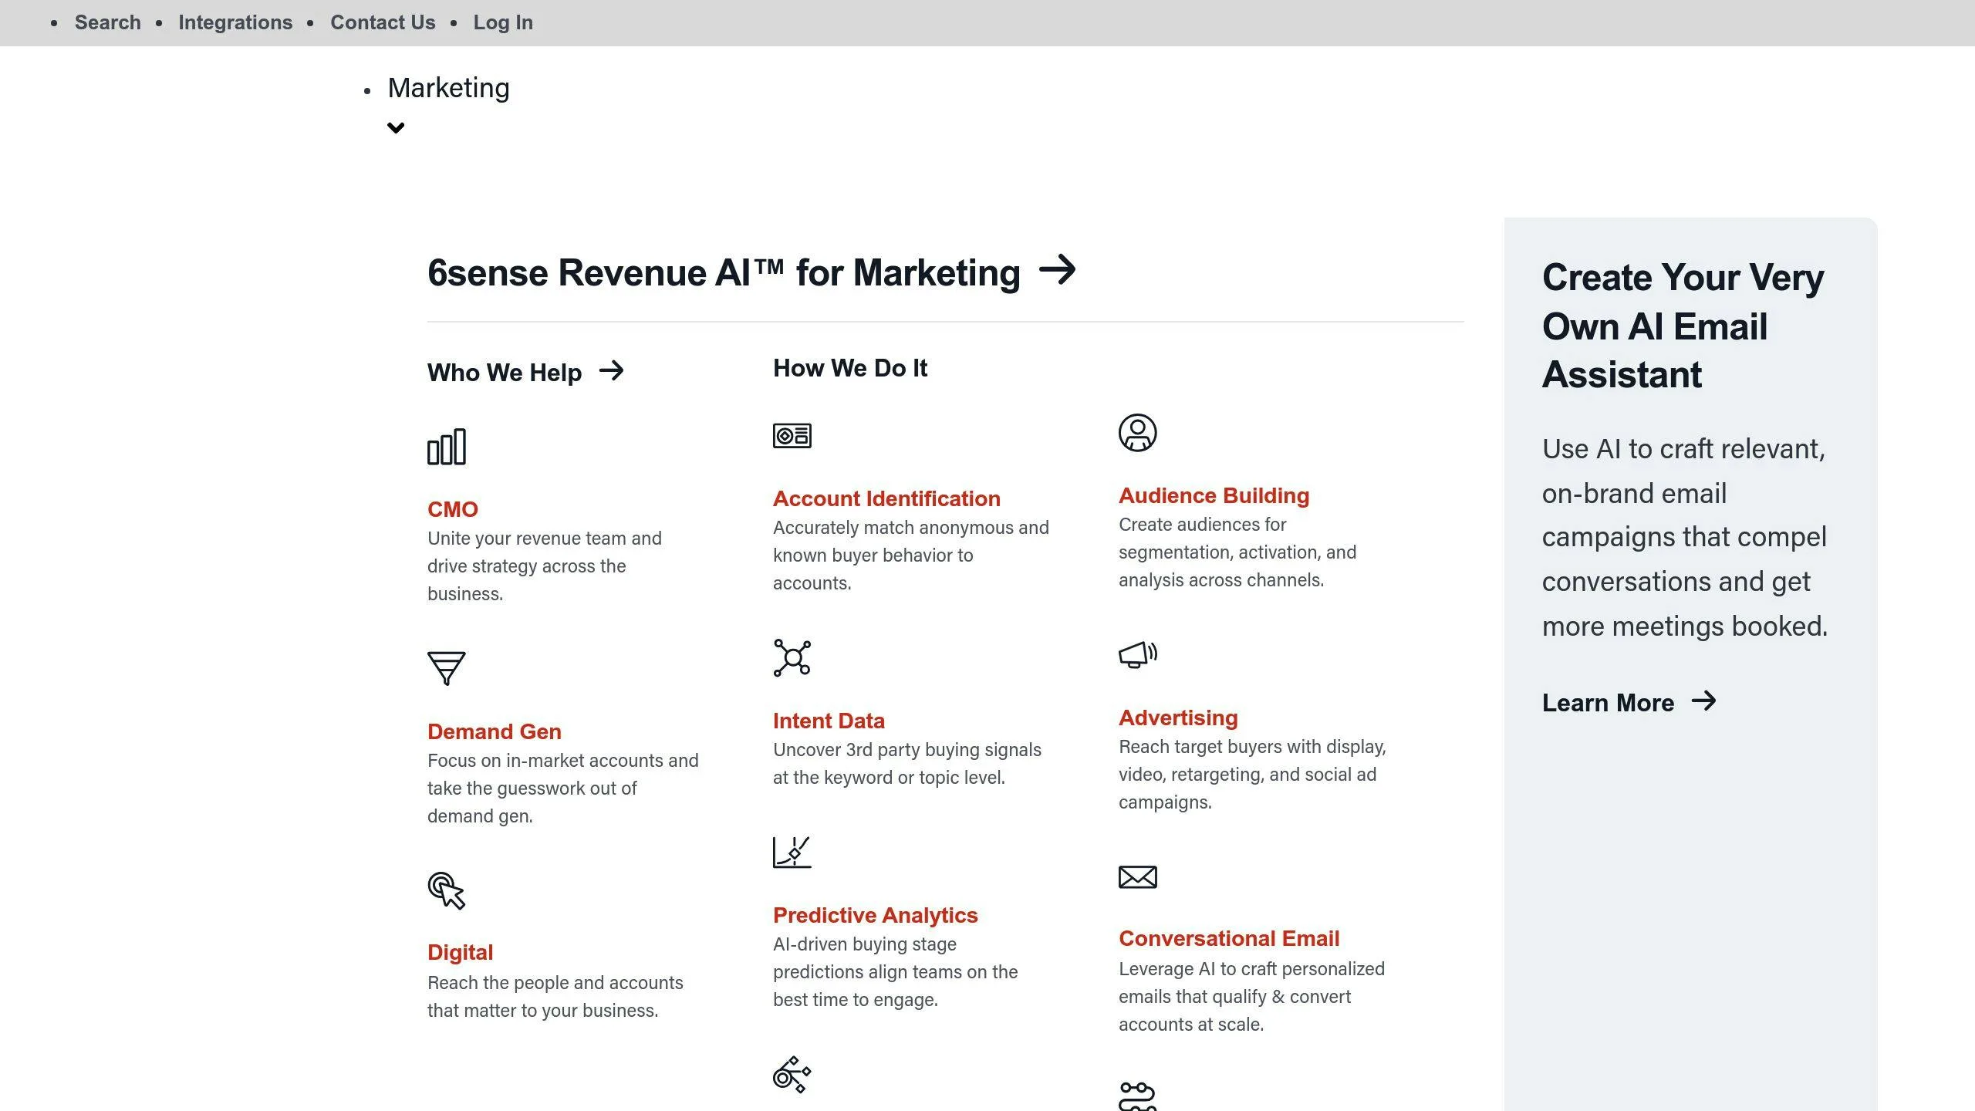Click the CMO bar chart icon
Image resolution: width=1975 pixels, height=1111 pixels.
447,447
